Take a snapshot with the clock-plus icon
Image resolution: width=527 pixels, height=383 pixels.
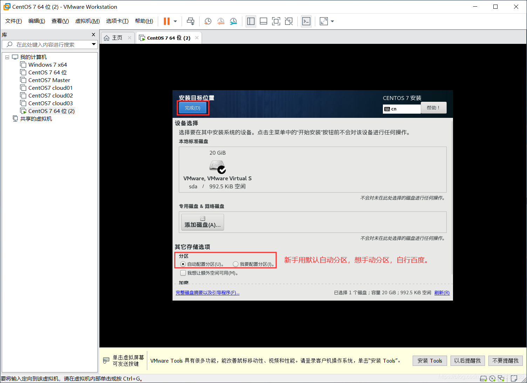pos(208,21)
